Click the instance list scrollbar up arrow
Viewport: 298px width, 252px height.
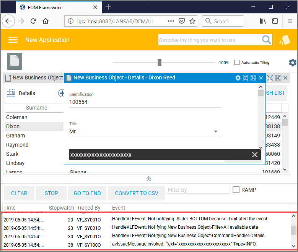(x=285, y=116)
